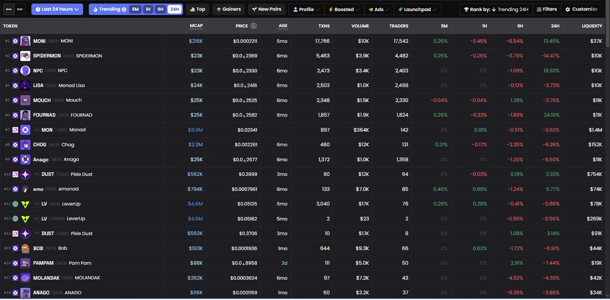Click the ANAGO avatar in row #18

(x=25, y=292)
